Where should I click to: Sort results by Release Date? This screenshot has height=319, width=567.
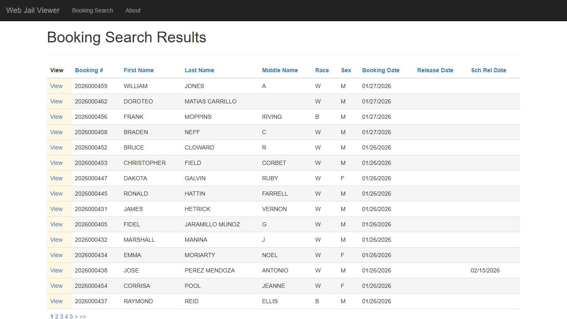(x=435, y=70)
